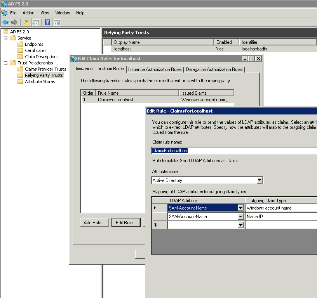Open the first SAM-Account-Name attribute dropdown

(x=241, y=208)
